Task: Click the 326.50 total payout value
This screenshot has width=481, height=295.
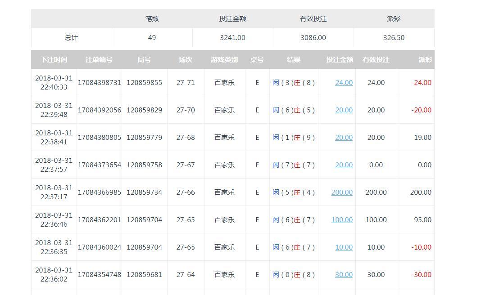Action: click(x=394, y=38)
